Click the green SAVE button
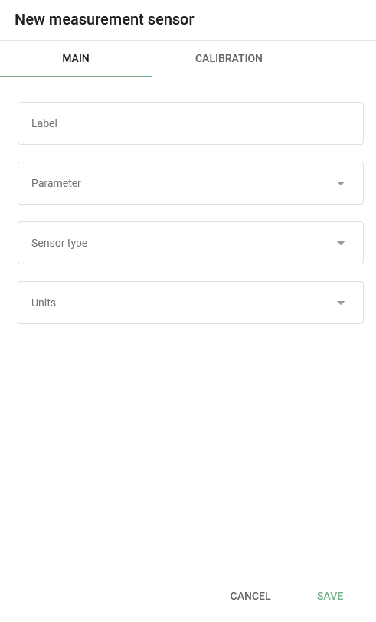376x622 pixels. point(330,596)
